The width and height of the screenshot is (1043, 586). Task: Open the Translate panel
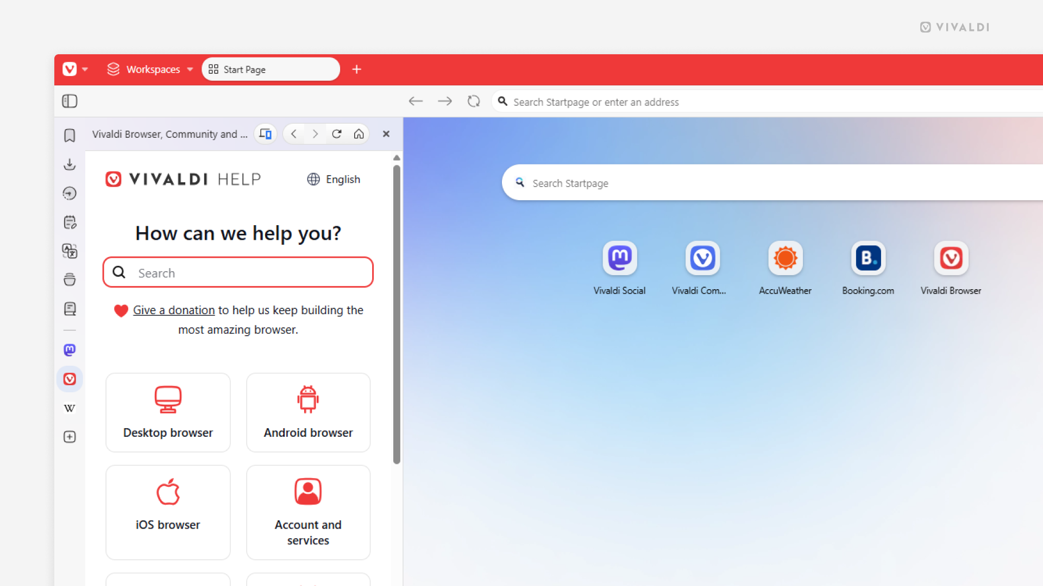[x=70, y=251]
